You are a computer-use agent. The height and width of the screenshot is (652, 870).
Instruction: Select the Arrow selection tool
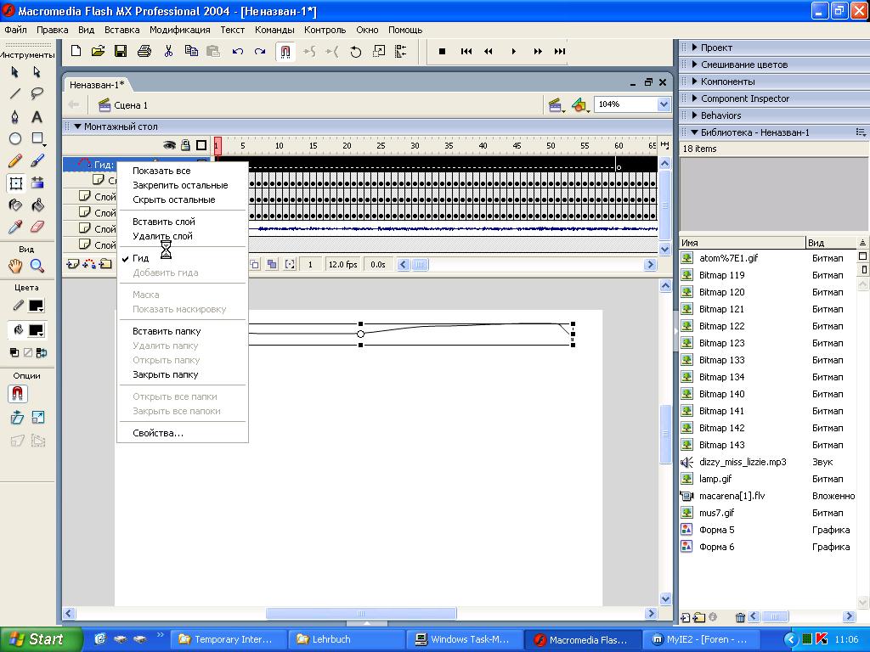tap(15, 72)
